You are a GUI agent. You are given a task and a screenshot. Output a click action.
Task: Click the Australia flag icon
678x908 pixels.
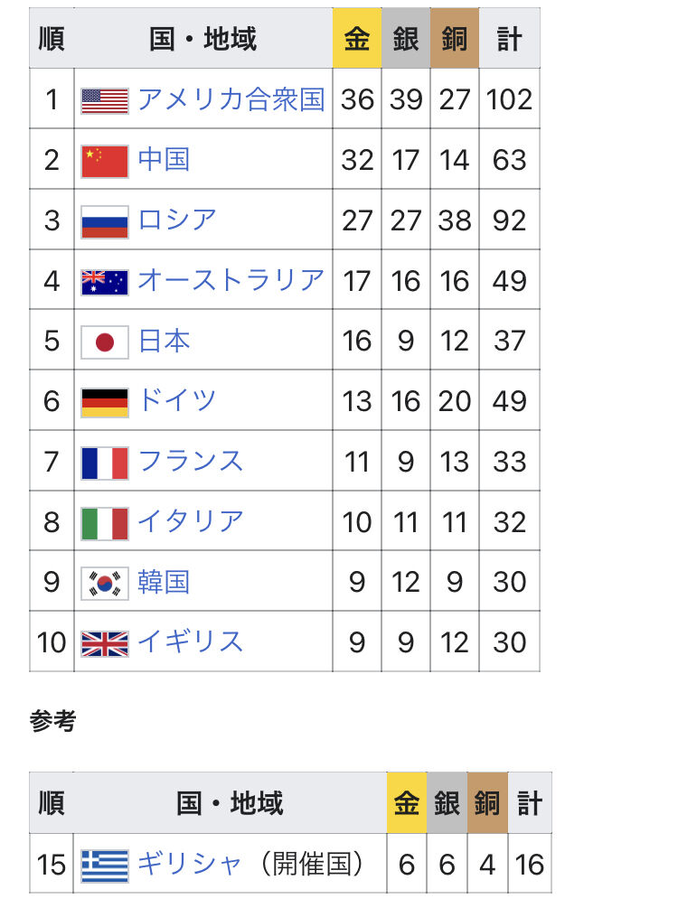click(x=104, y=282)
